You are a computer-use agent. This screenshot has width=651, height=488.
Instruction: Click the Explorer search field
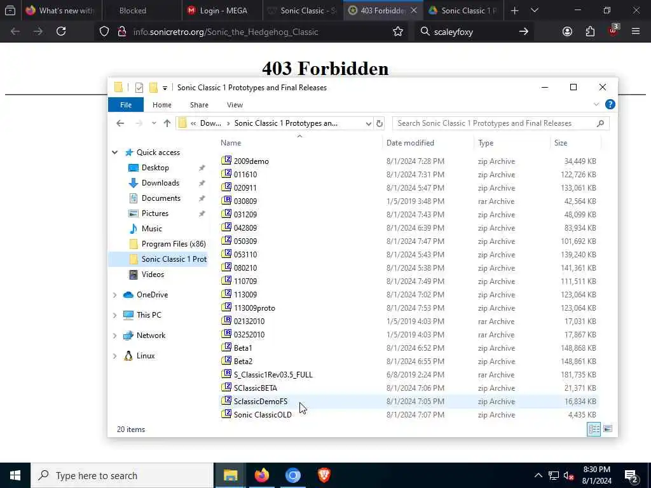tap(501, 123)
